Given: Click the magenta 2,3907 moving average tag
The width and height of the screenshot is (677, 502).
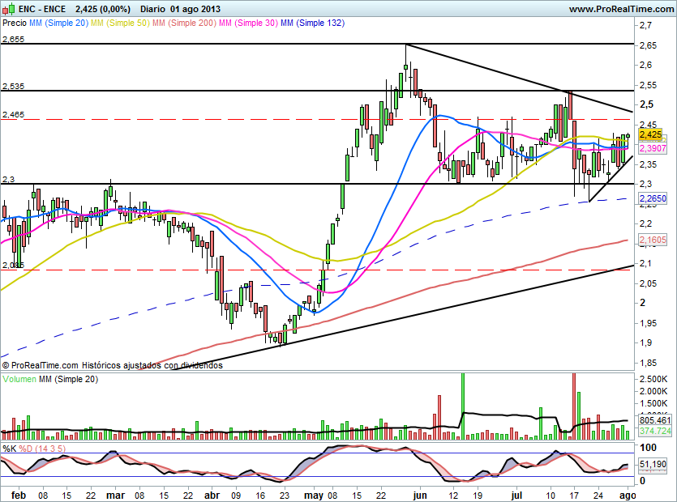Looking at the screenshot, I should click(x=653, y=148).
